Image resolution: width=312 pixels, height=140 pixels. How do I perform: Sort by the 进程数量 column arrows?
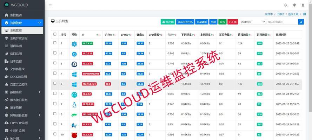[x=269, y=35]
